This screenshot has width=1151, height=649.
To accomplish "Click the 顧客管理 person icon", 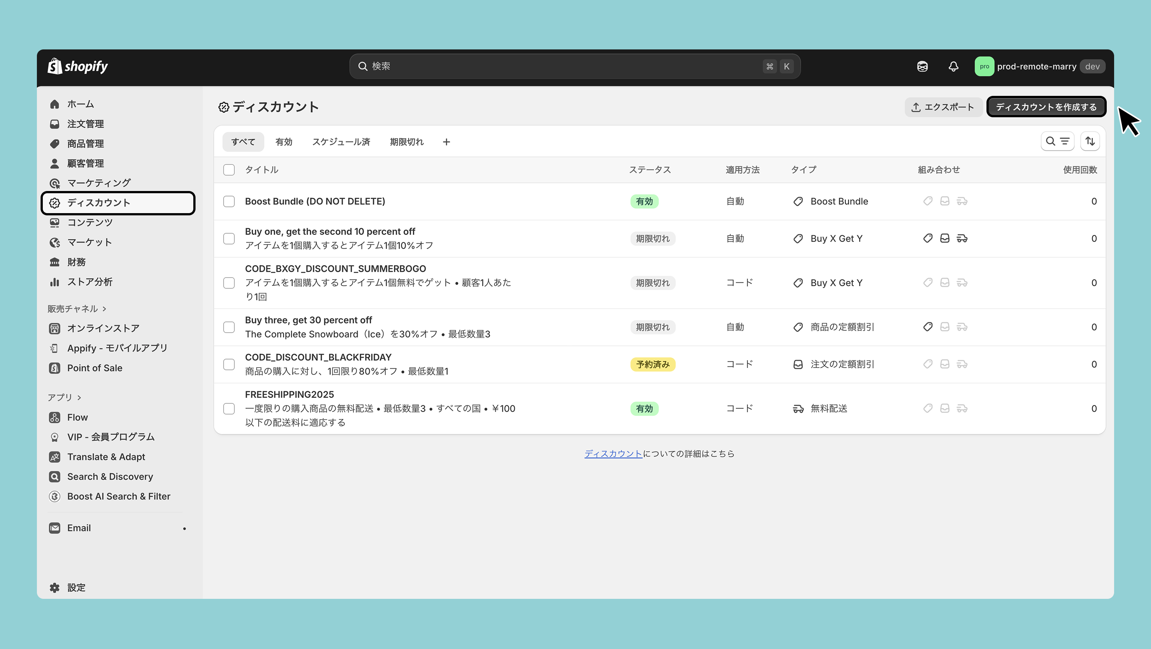I will click(55, 163).
